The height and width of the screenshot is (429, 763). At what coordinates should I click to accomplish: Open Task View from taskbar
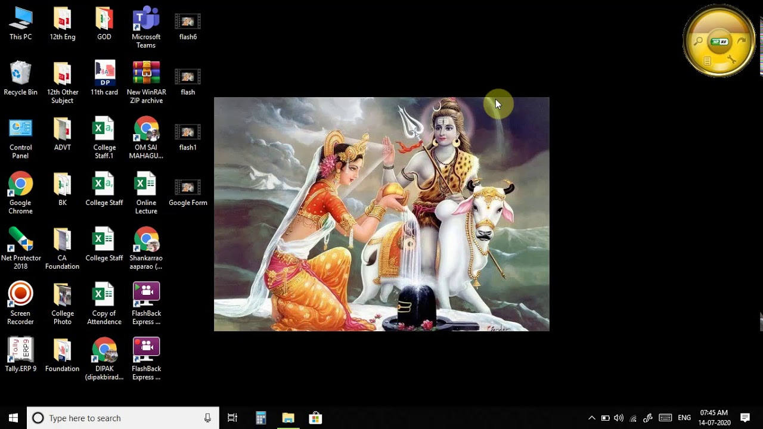(x=232, y=418)
